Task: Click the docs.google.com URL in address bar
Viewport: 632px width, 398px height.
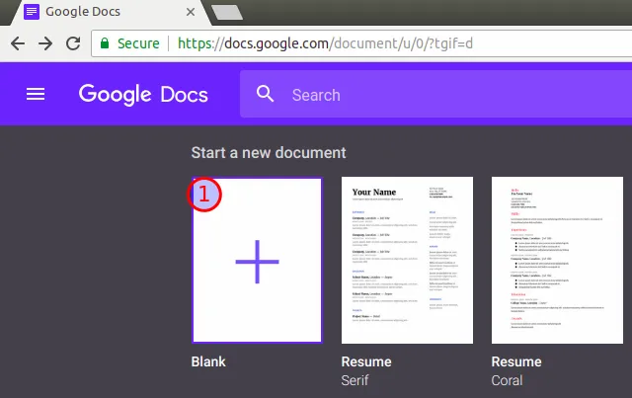Action: (326, 43)
